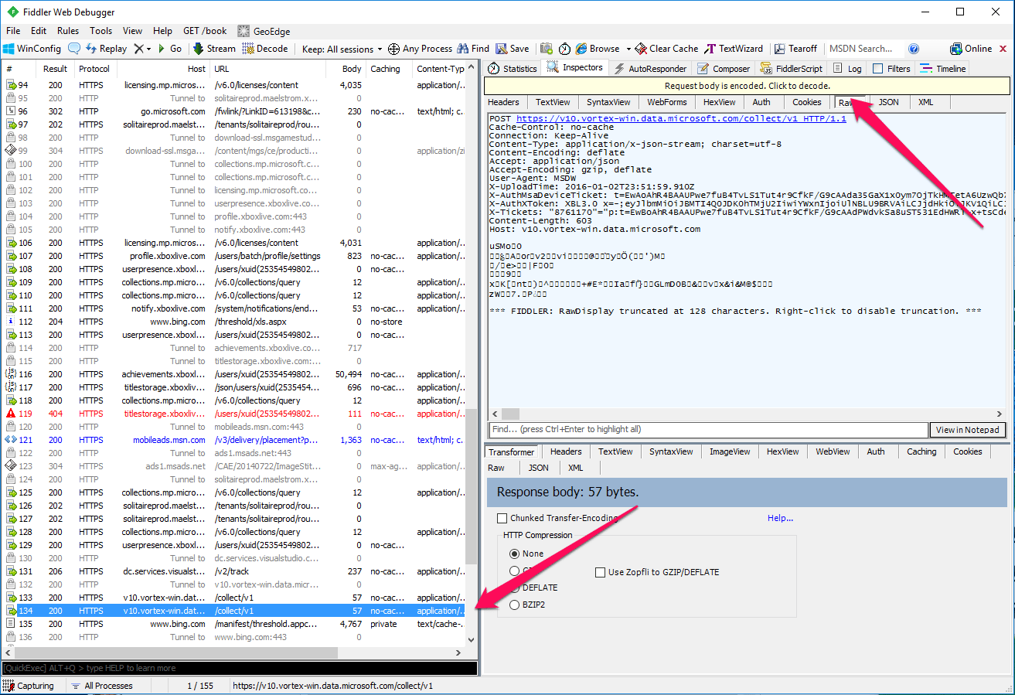
Task: Click the blue help question icon
Action: point(914,49)
